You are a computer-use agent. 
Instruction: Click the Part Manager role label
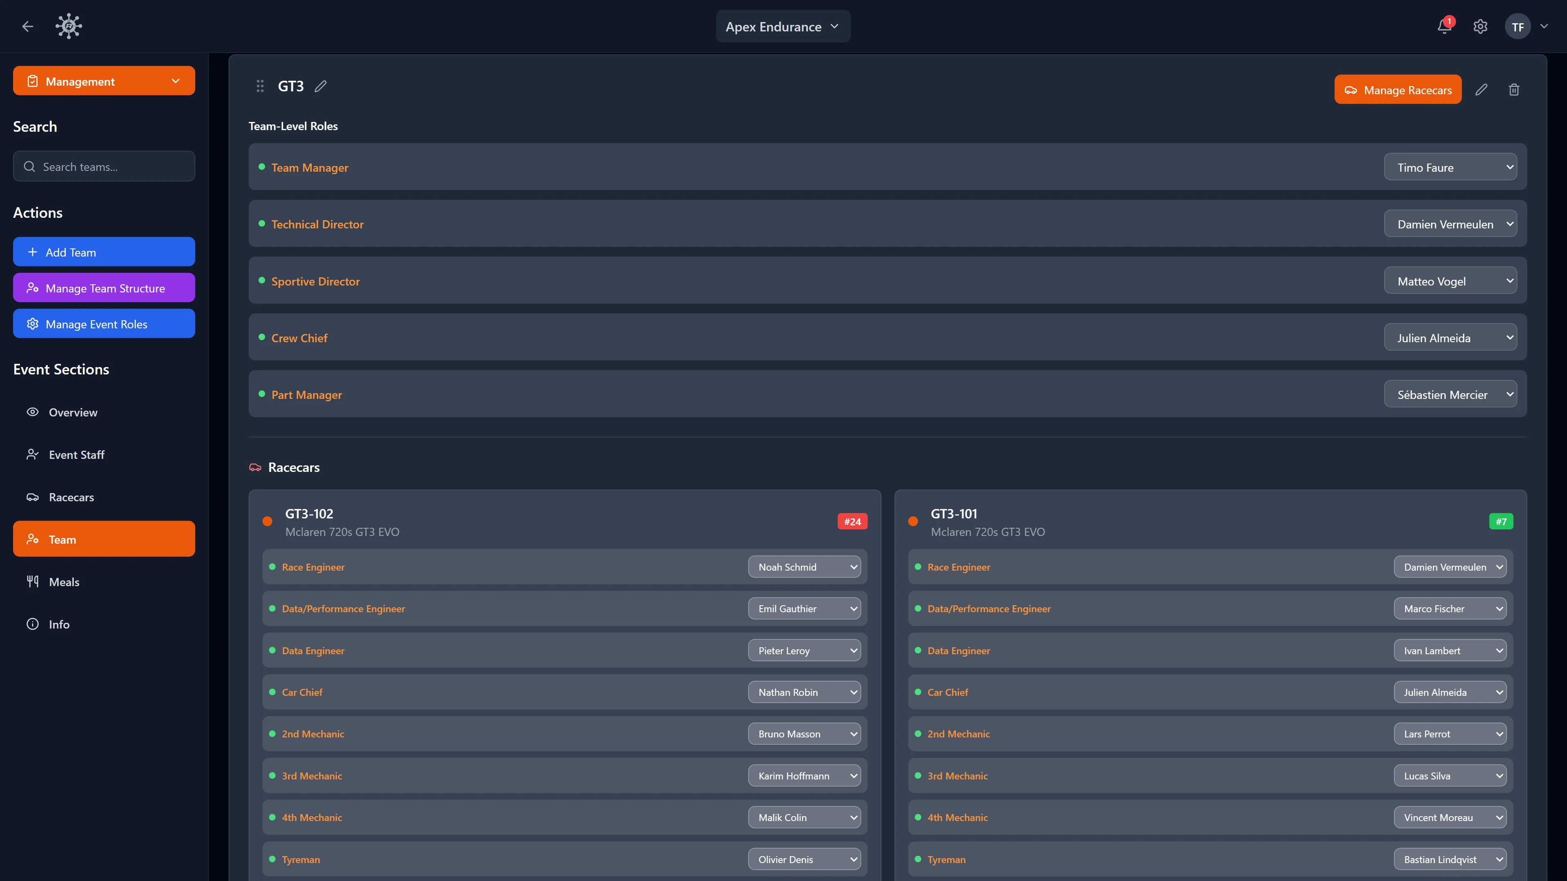pyautogui.click(x=306, y=394)
